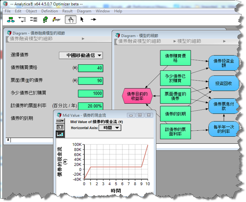Switch to graph view icon

(x=60, y=134)
